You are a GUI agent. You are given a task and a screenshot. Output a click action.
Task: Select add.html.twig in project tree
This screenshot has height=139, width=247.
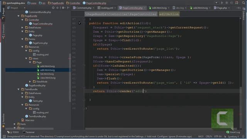tap(46, 66)
